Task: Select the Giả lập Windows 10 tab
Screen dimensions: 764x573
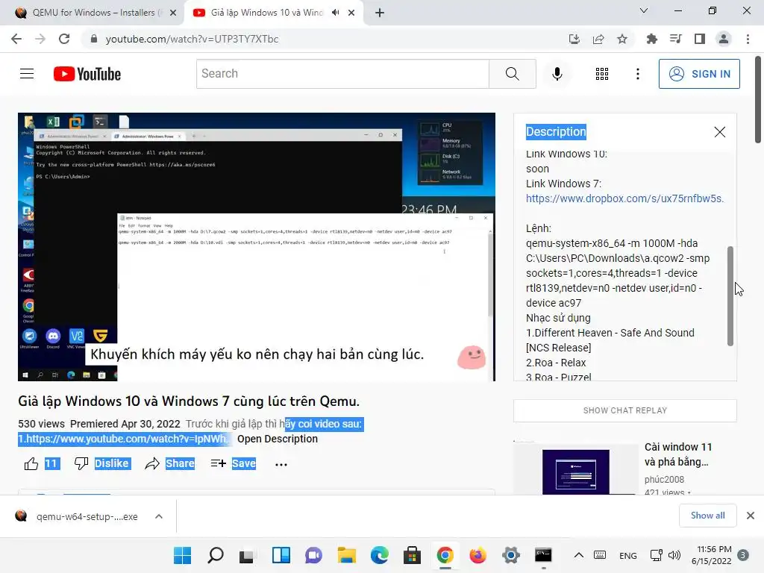Action: pos(266,13)
